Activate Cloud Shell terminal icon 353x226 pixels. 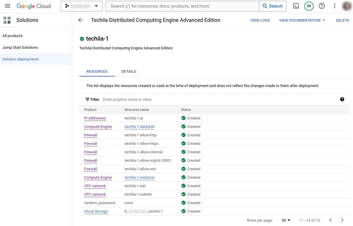pyautogui.click(x=296, y=6)
